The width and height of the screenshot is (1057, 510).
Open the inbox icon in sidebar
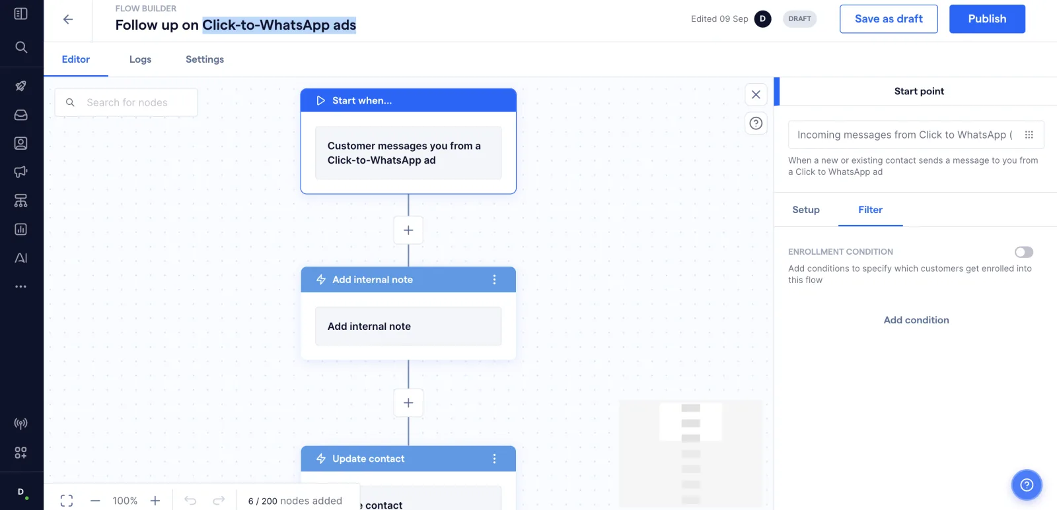(21, 115)
